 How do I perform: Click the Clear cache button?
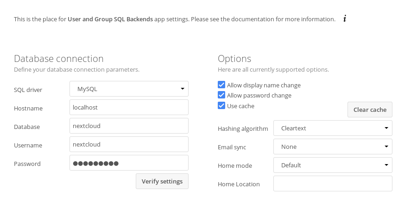click(370, 110)
